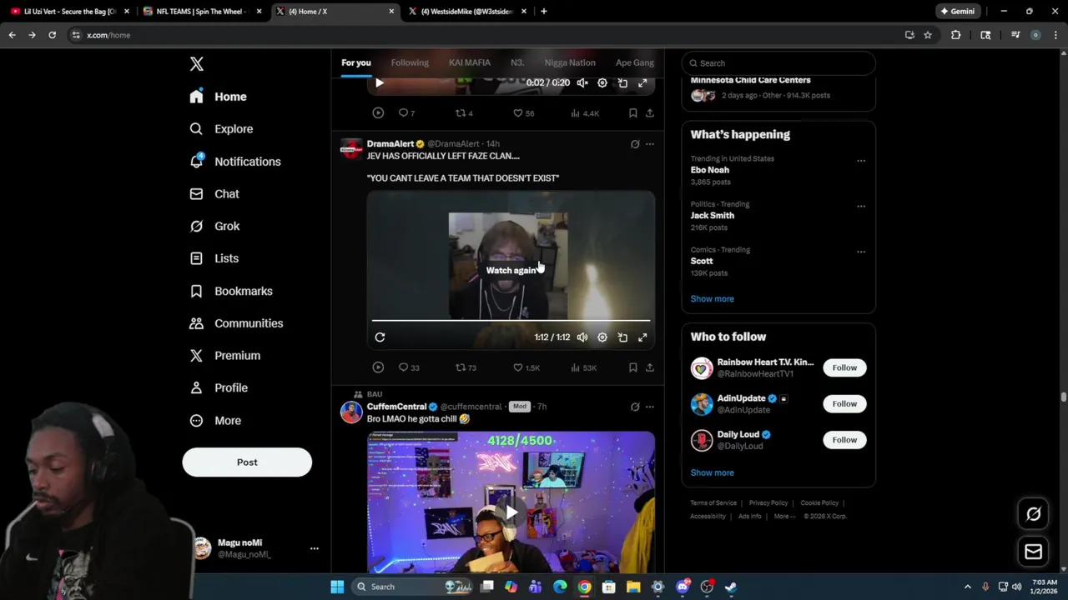Open options for Jack Smith trend

click(x=861, y=207)
